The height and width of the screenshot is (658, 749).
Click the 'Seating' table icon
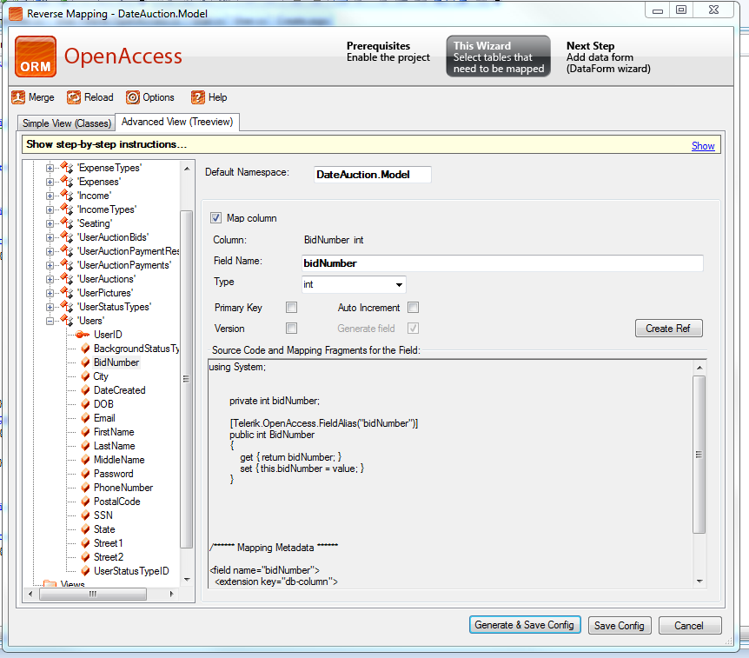tap(67, 223)
